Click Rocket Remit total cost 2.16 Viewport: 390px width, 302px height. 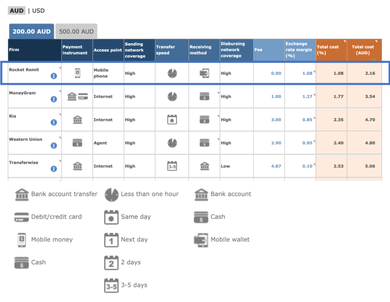(x=370, y=73)
